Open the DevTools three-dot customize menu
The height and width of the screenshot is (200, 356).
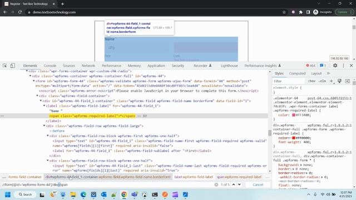point(343,66)
